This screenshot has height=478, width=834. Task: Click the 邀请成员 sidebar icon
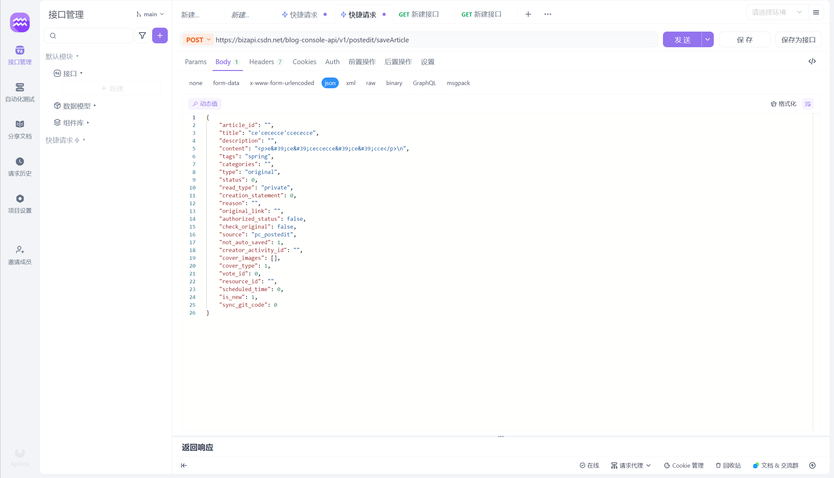point(19,255)
